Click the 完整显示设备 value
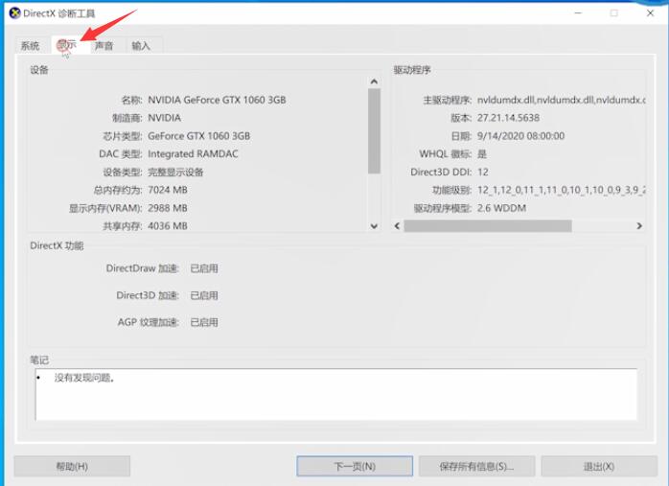This screenshot has width=669, height=486. (175, 172)
